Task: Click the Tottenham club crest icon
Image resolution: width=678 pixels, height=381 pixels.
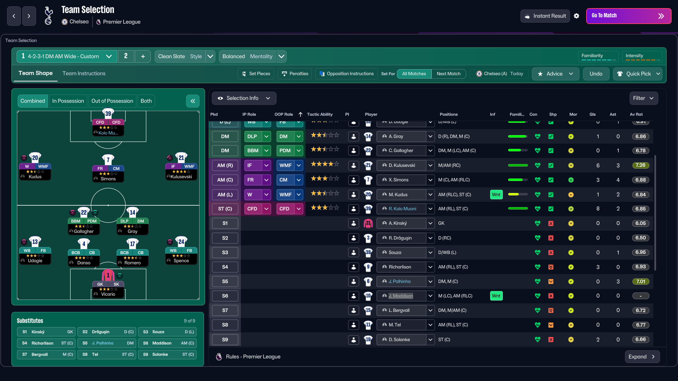Action: [x=48, y=16]
